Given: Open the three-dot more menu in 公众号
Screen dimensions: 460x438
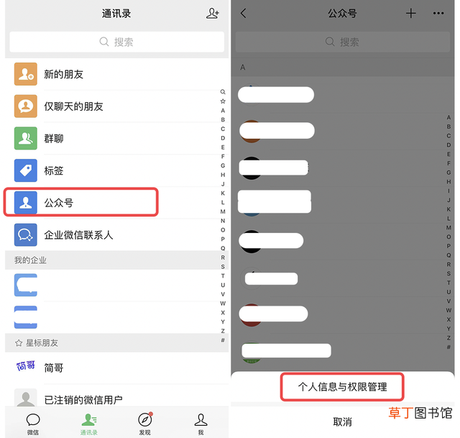Looking at the screenshot, I should (438, 13).
